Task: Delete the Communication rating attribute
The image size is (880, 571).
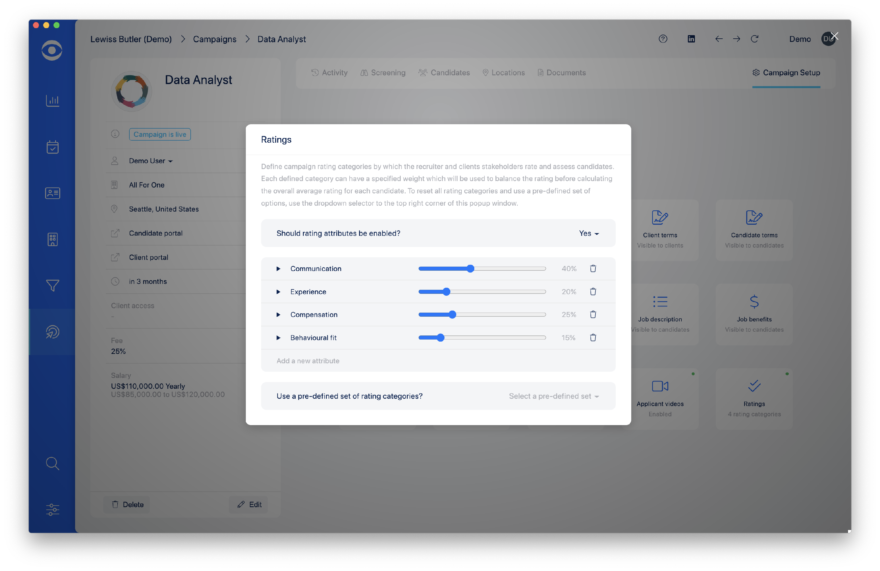Action: tap(593, 269)
